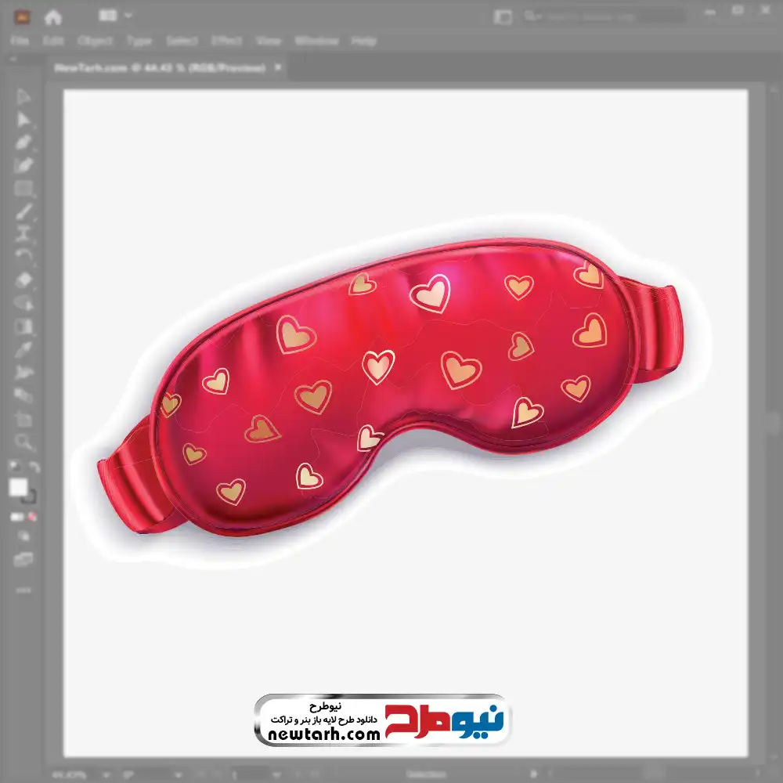Screen dimensions: 783x783
Task: Select the Selection tool arrow
Action: coord(23,97)
